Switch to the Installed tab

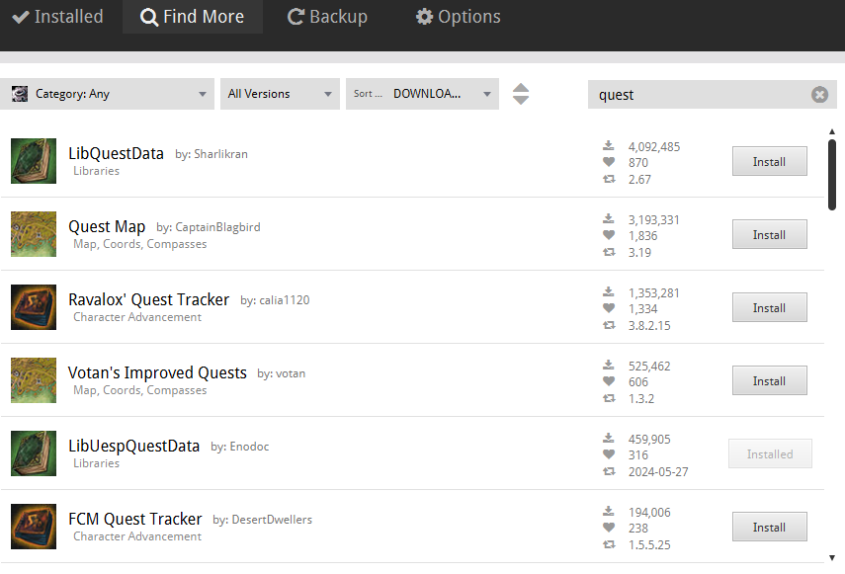[x=58, y=17]
